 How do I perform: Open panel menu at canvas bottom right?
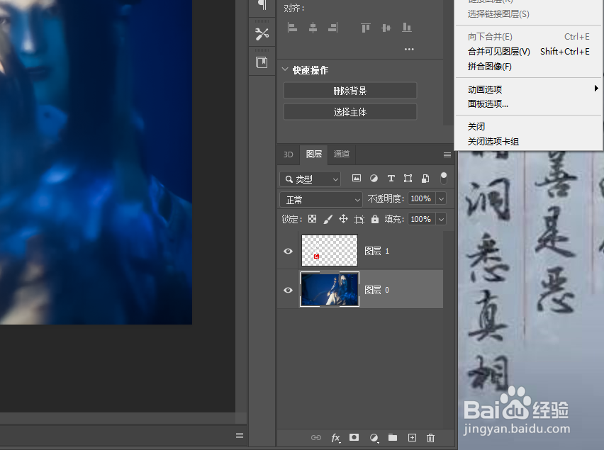(240, 435)
